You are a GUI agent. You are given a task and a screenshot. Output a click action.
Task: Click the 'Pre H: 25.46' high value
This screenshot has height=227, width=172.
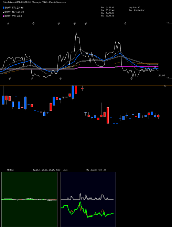(107, 10)
